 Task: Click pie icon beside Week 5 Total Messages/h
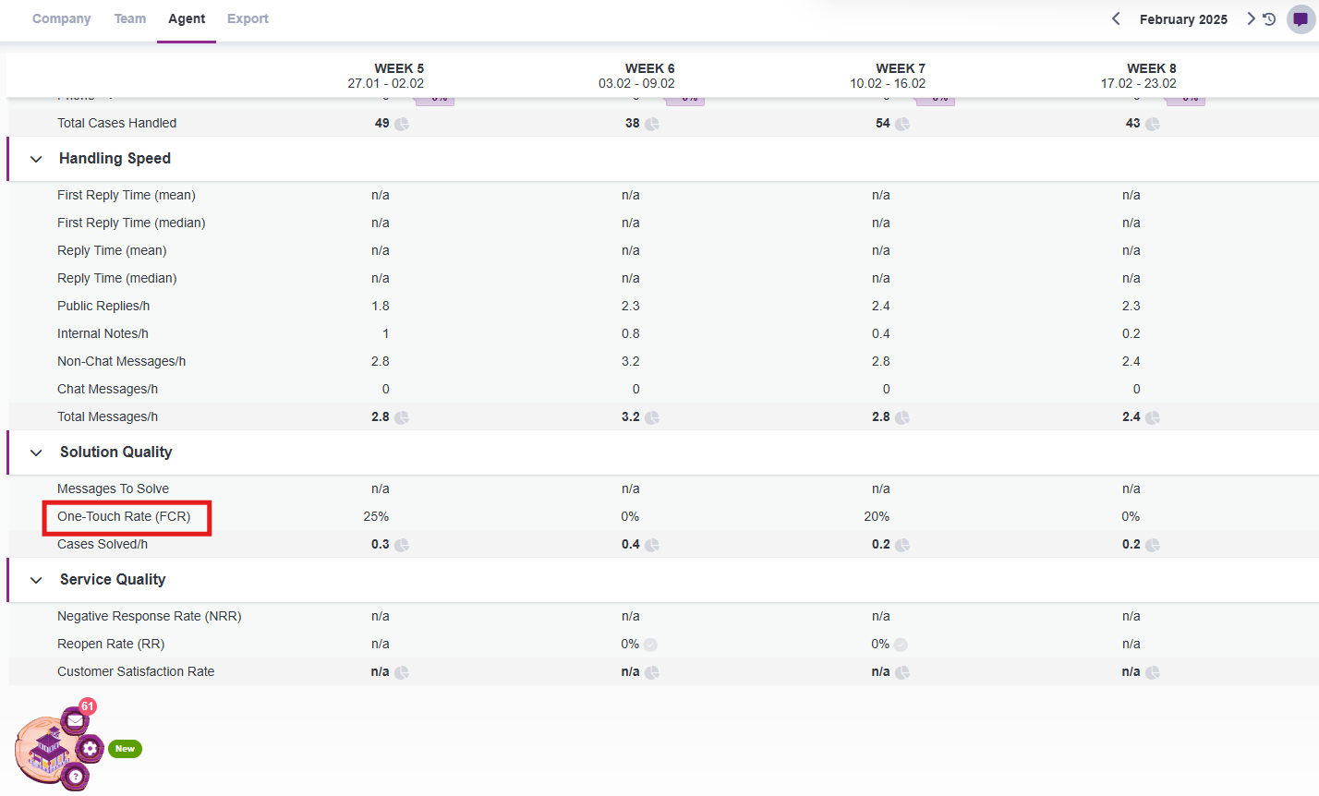(x=402, y=417)
